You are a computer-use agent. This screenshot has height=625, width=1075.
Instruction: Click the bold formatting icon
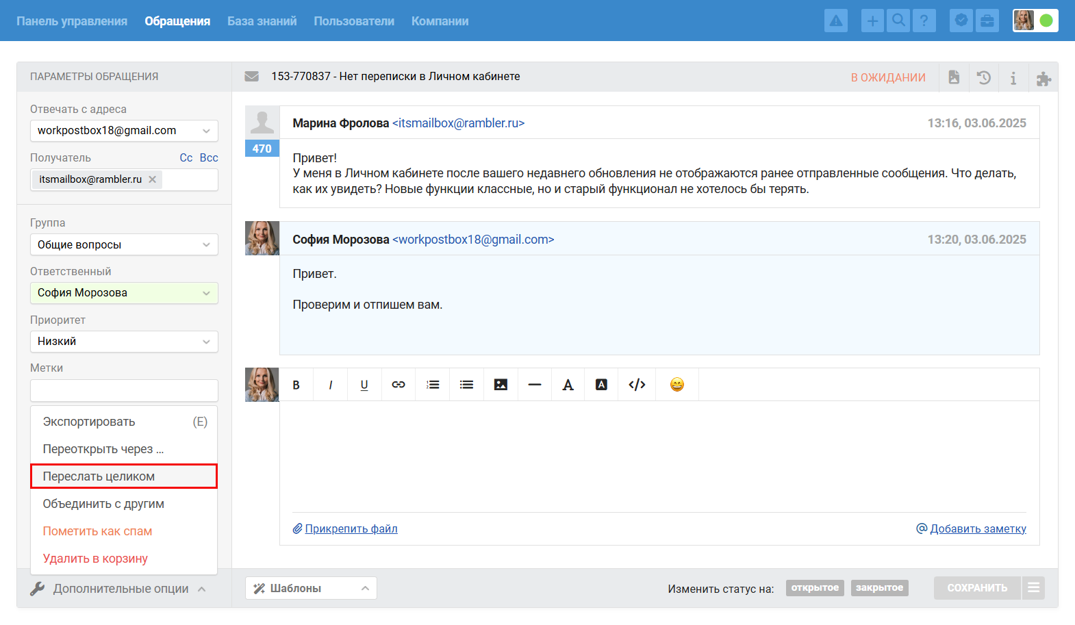[296, 385]
